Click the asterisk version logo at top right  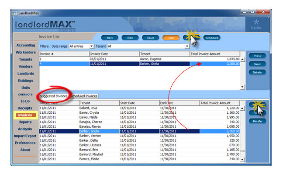[x=256, y=22]
